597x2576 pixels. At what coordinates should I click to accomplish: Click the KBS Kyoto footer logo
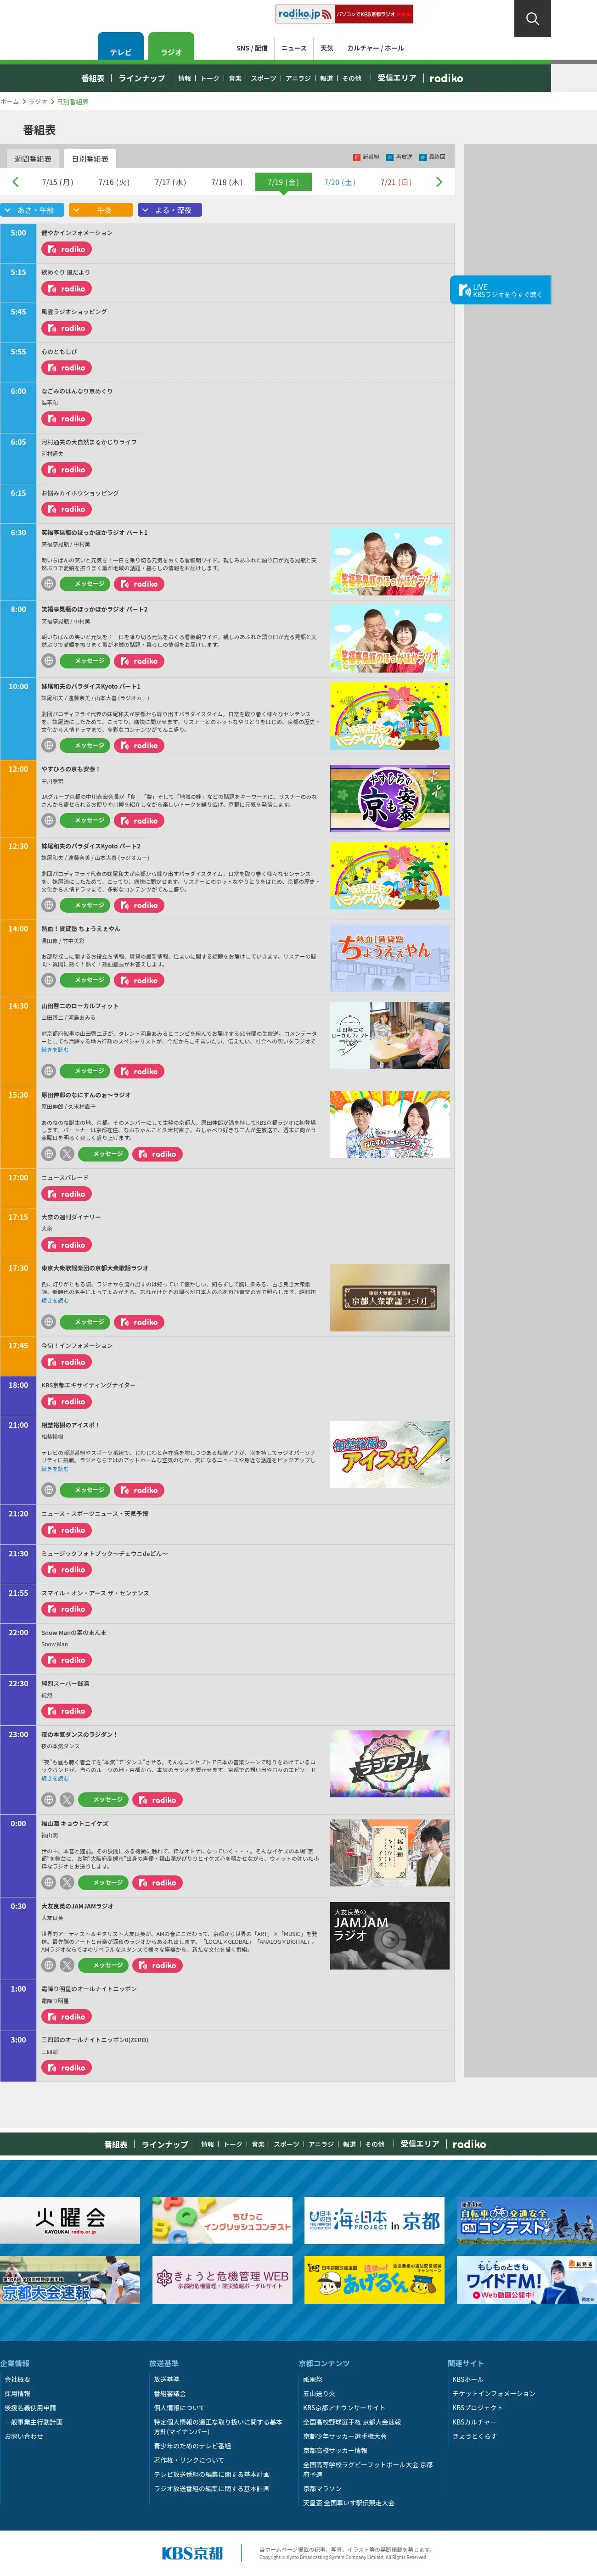(x=193, y=2553)
